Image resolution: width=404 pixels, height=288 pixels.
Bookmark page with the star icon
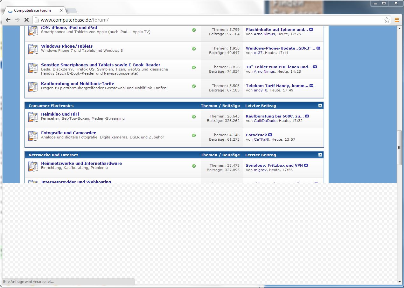[x=387, y=20]
